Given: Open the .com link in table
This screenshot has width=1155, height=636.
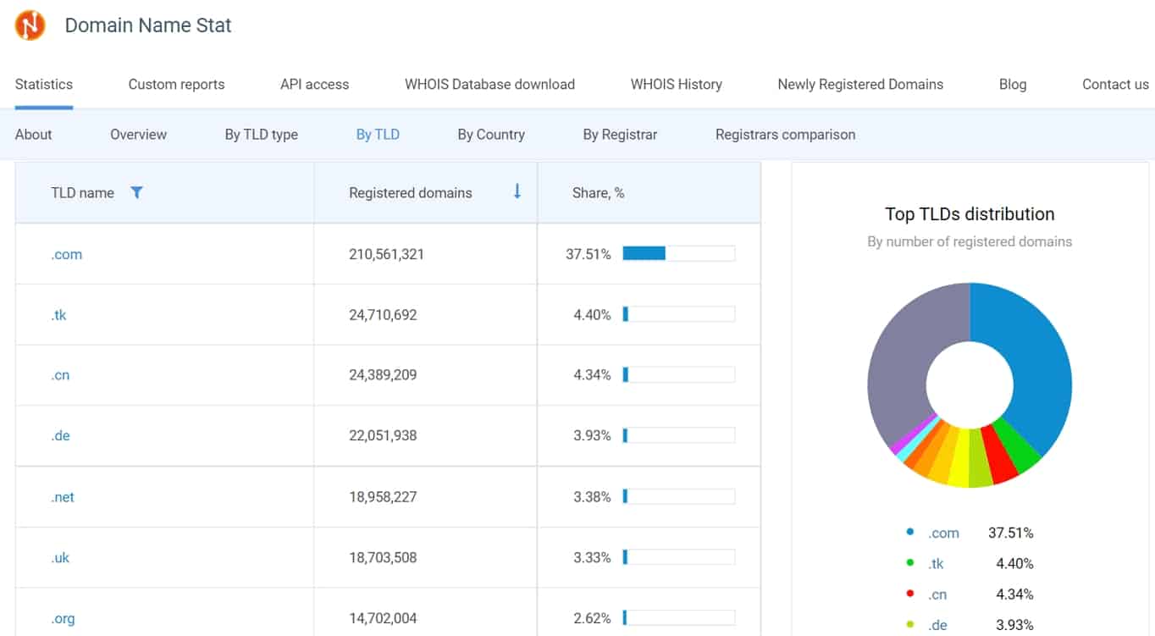Looking at the screenshot, I should tap(66, 254).
